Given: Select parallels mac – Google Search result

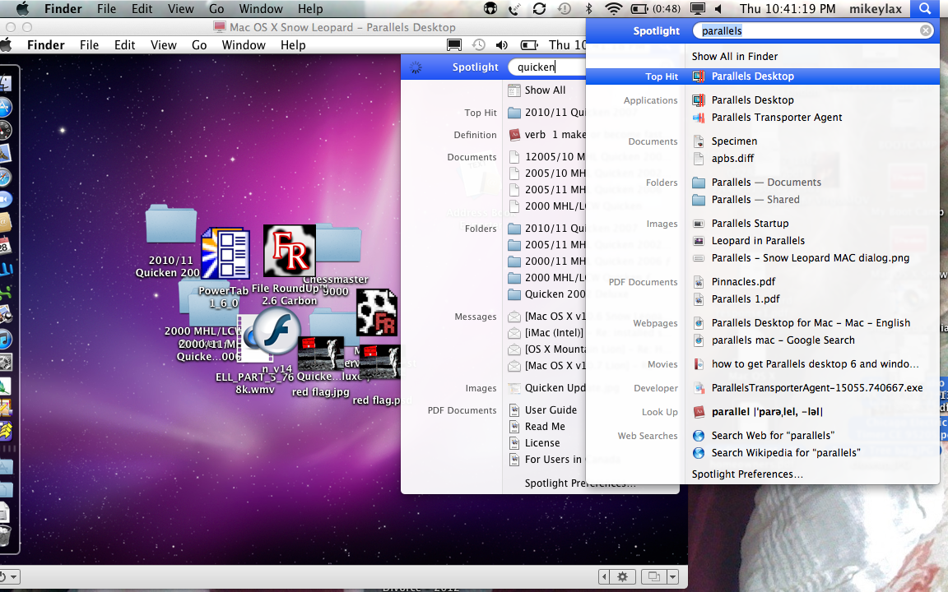Looking at the screenshot, I should point(783,340).
